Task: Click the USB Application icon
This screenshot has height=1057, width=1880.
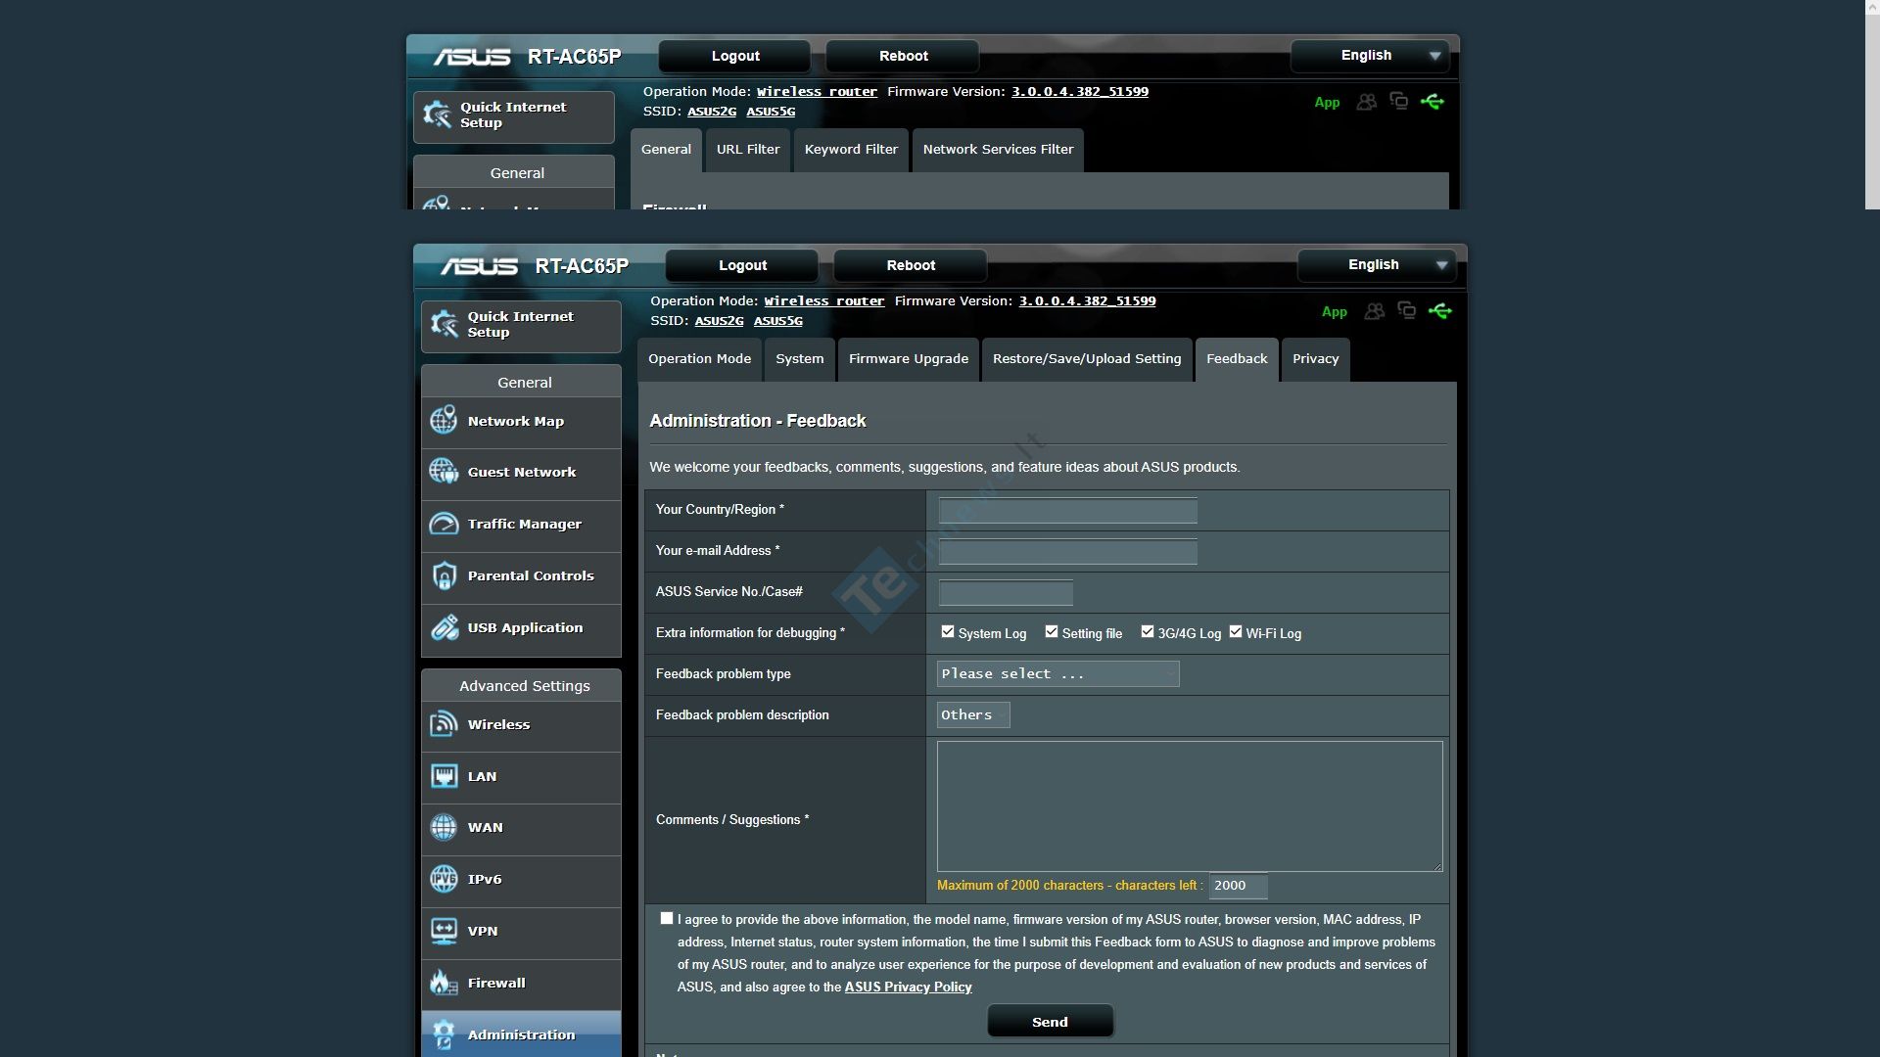Action: coord(444,627)
